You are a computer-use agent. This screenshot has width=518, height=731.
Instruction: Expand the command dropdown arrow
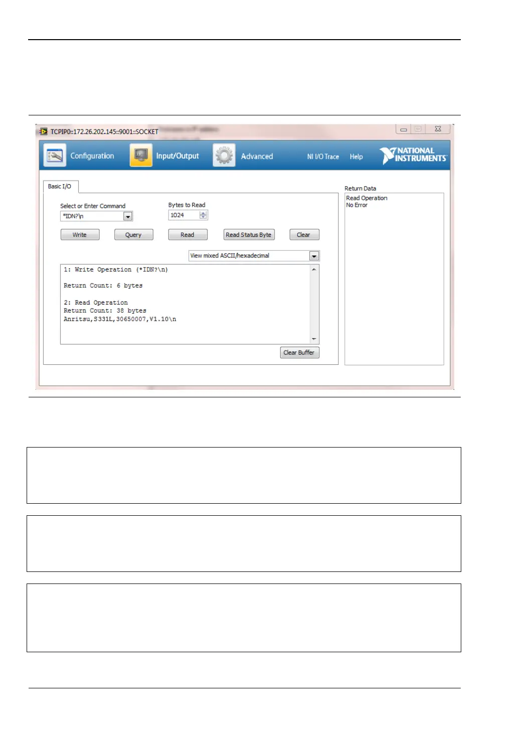[x=128, y=216]
